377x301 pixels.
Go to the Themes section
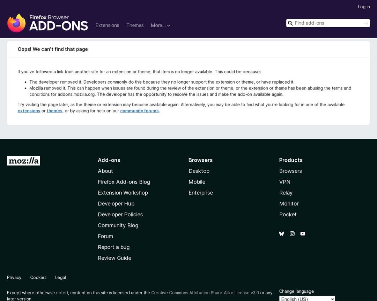click(135, 25)
